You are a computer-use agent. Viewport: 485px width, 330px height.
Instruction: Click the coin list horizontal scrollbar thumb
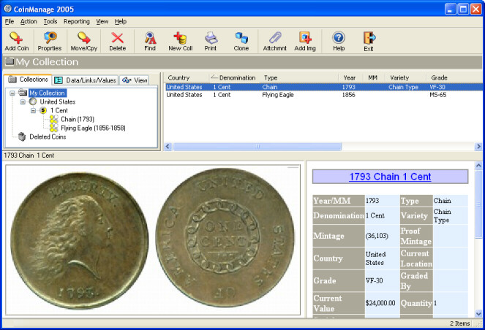257,146
